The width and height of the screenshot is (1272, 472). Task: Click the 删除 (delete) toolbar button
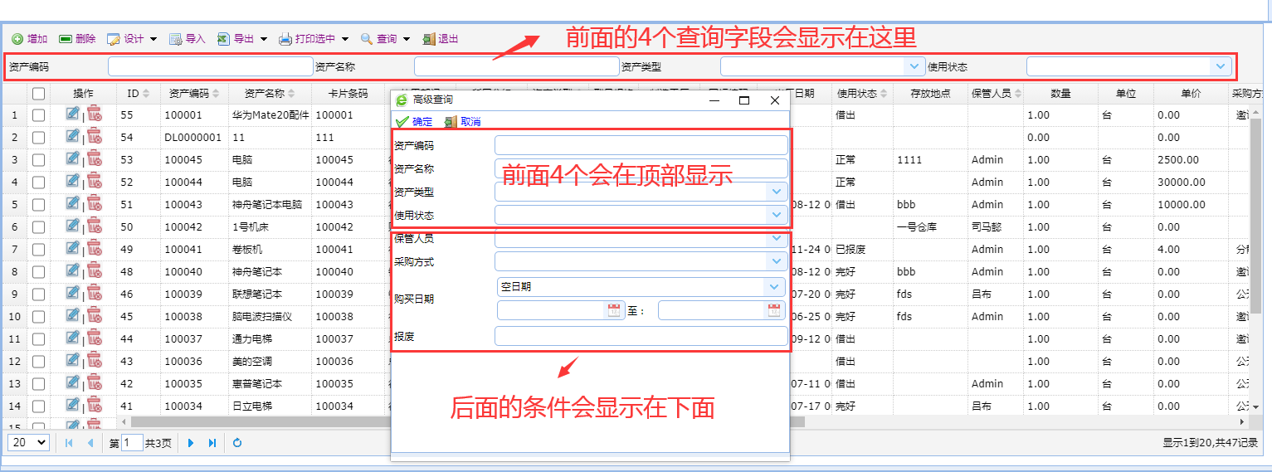tap(77, 39)
